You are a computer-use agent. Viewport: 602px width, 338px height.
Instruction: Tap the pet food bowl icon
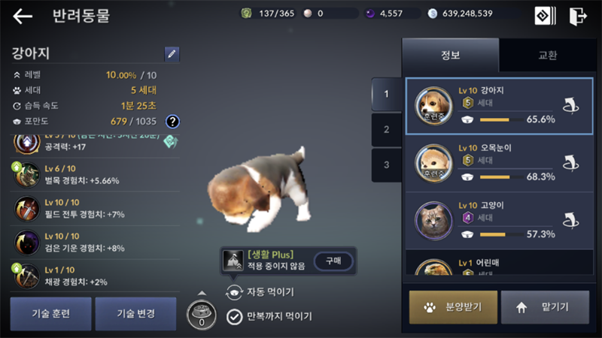point(202,315)
